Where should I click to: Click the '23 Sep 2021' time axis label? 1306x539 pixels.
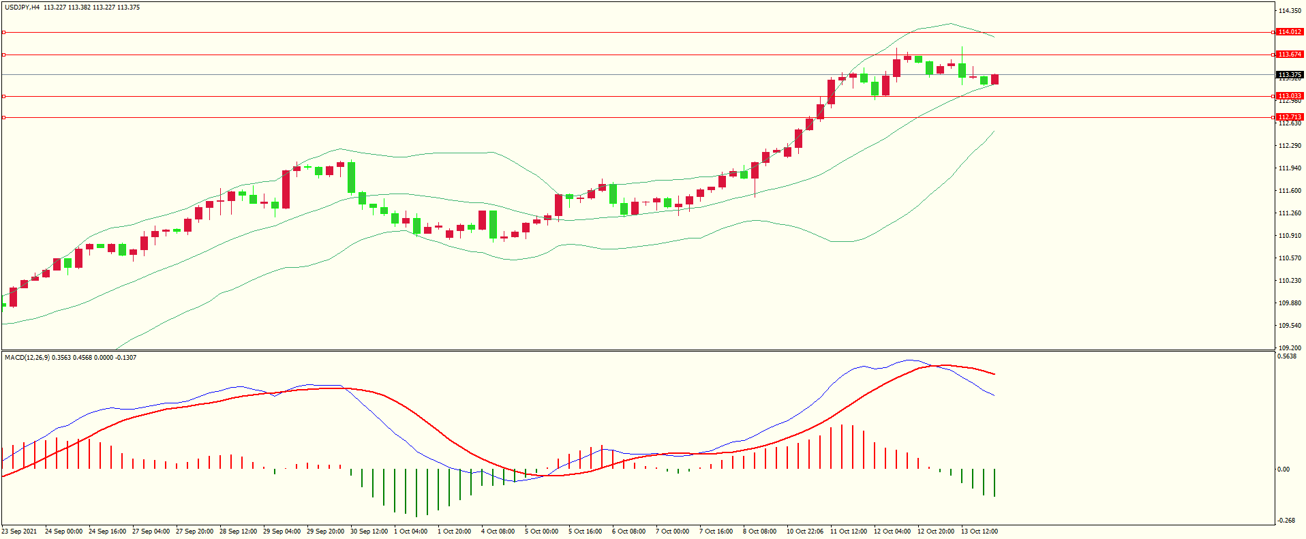pyautogui.click(x=19, y=532)
